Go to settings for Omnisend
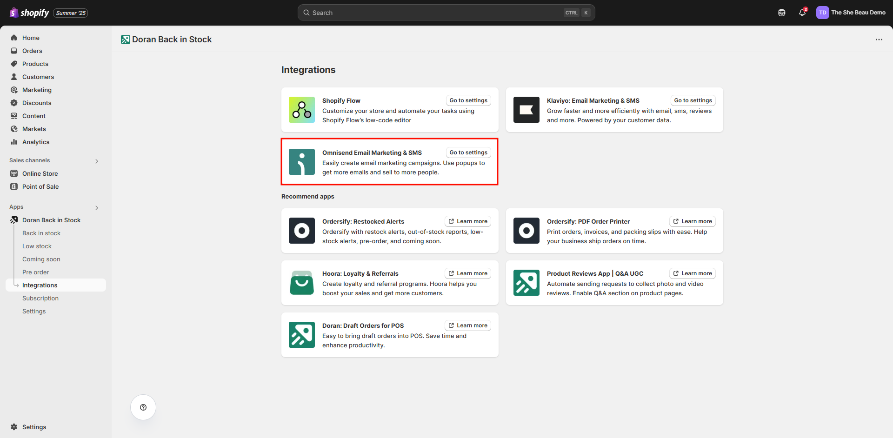 point(468,153)
